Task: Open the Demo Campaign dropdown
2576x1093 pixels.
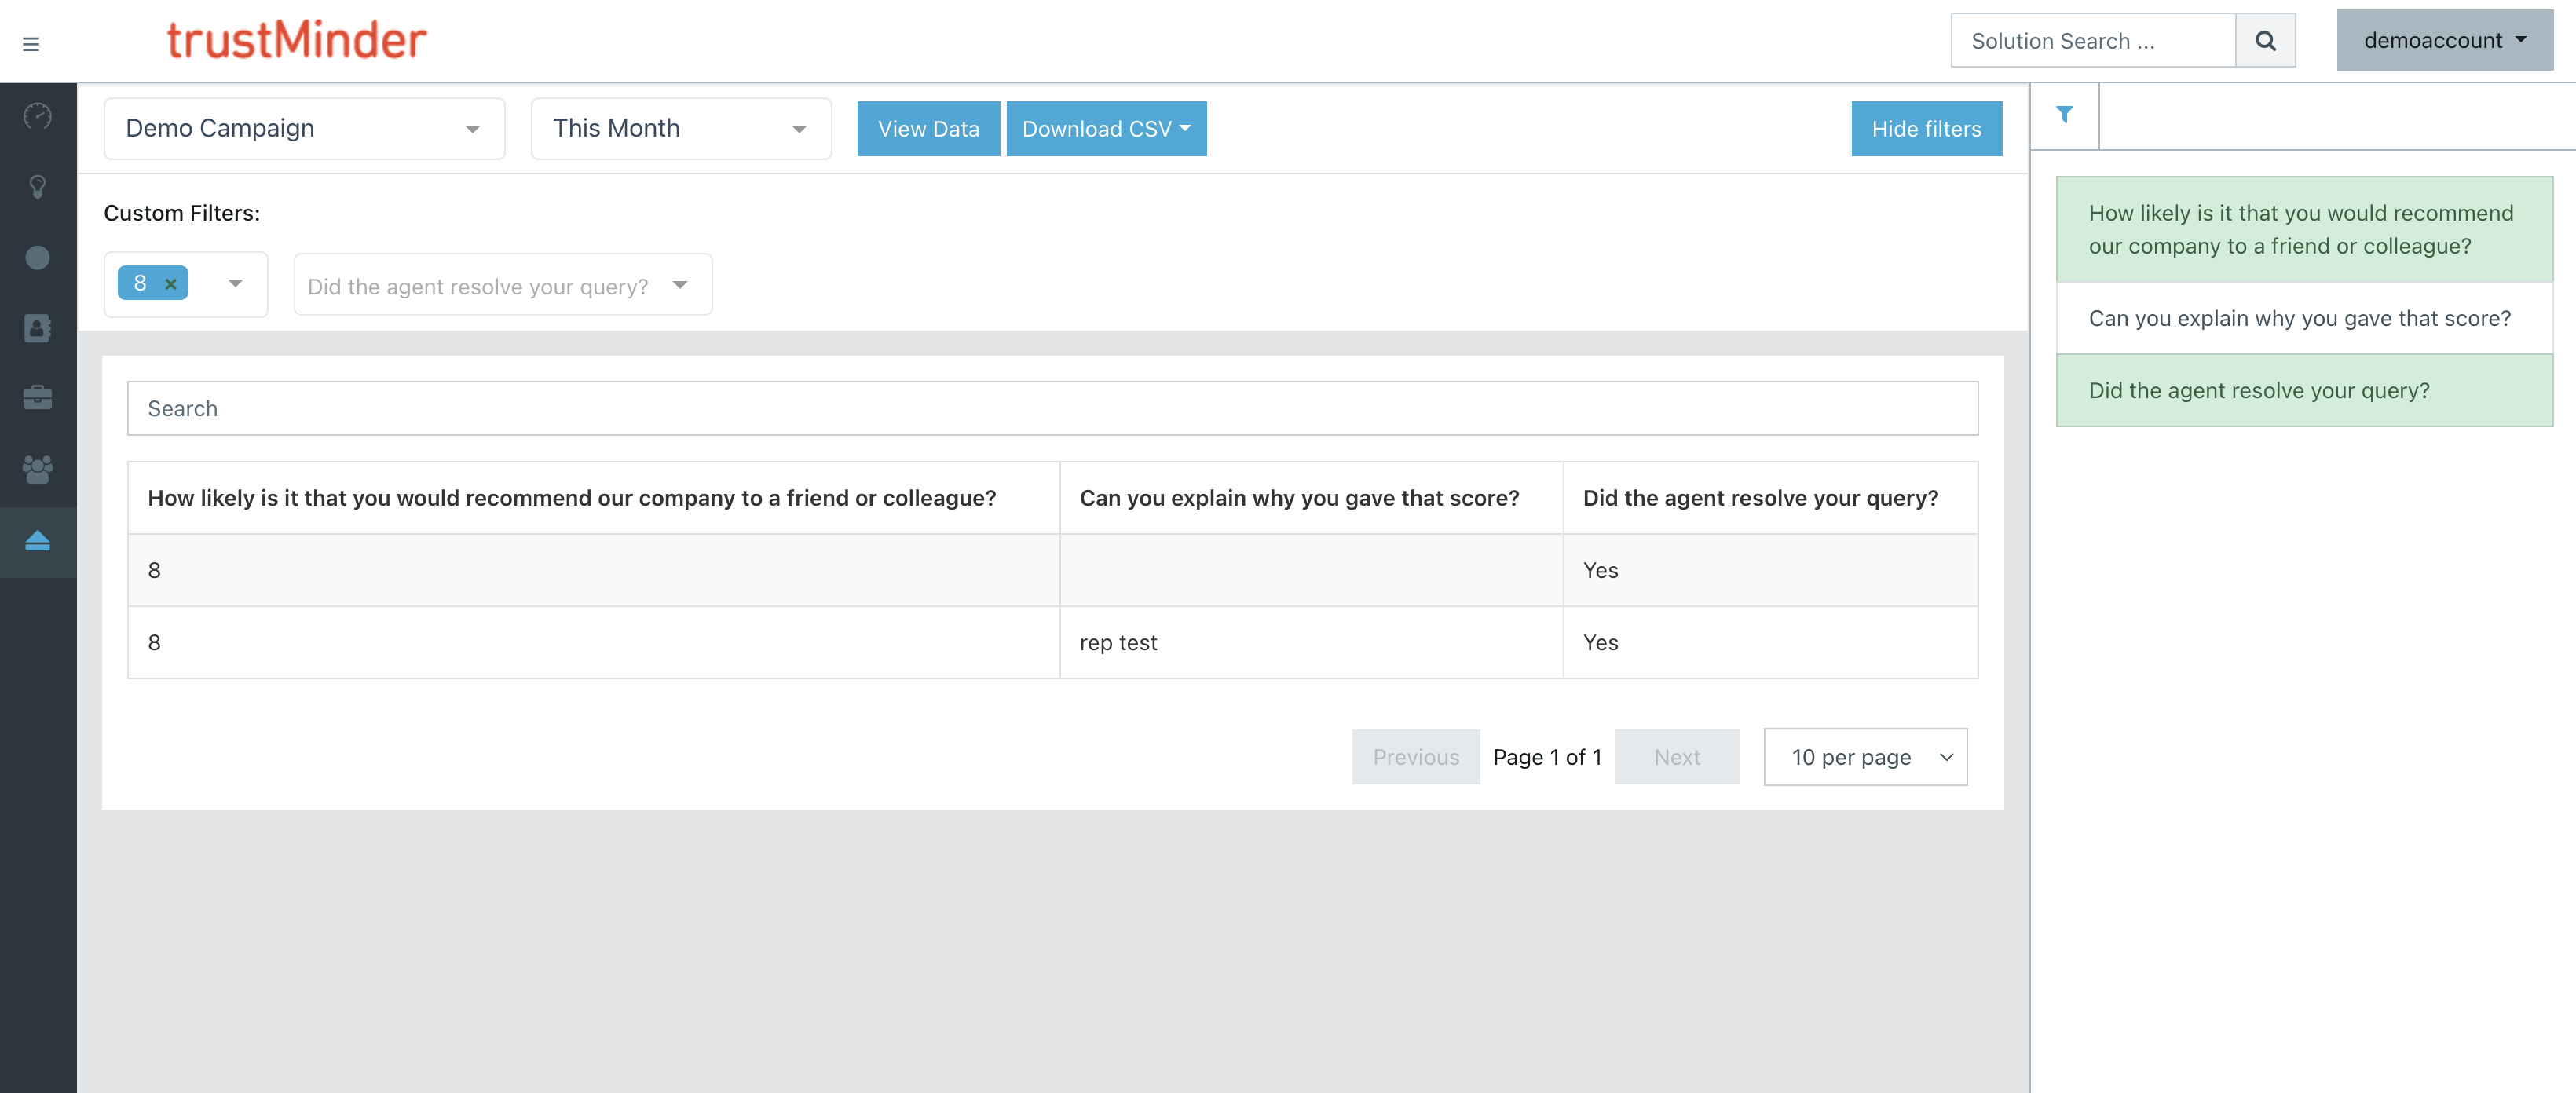Action: pos(304,128)
